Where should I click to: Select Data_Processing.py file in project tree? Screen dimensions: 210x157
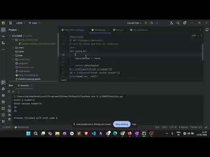point(27,75)
